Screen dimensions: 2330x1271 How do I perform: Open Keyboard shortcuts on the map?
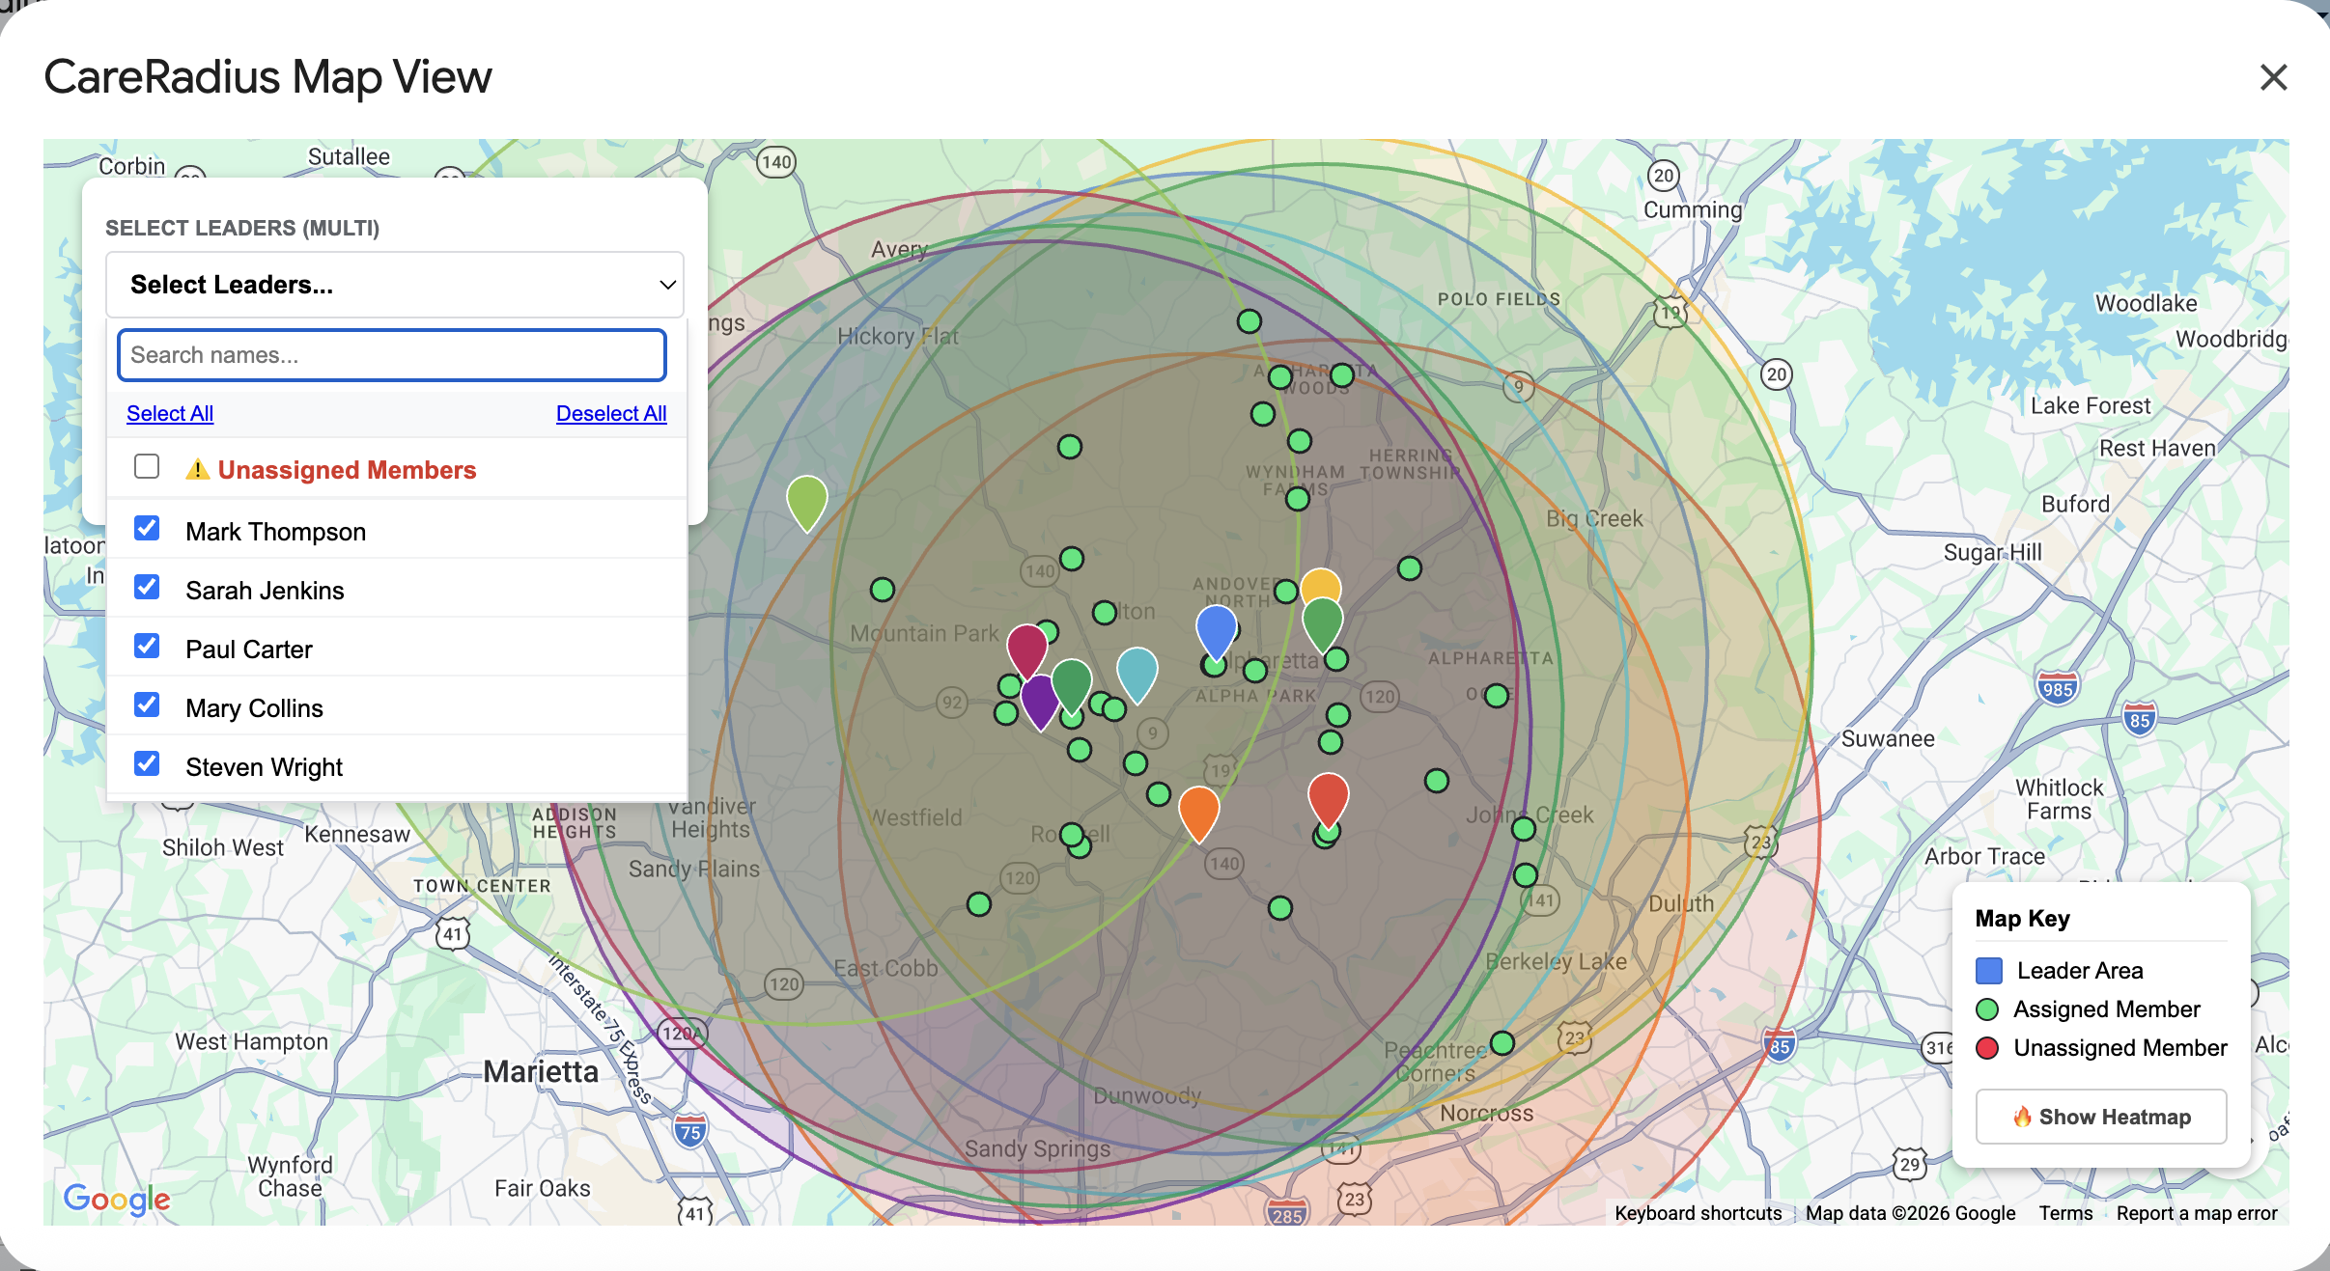click(1698, 1213)
